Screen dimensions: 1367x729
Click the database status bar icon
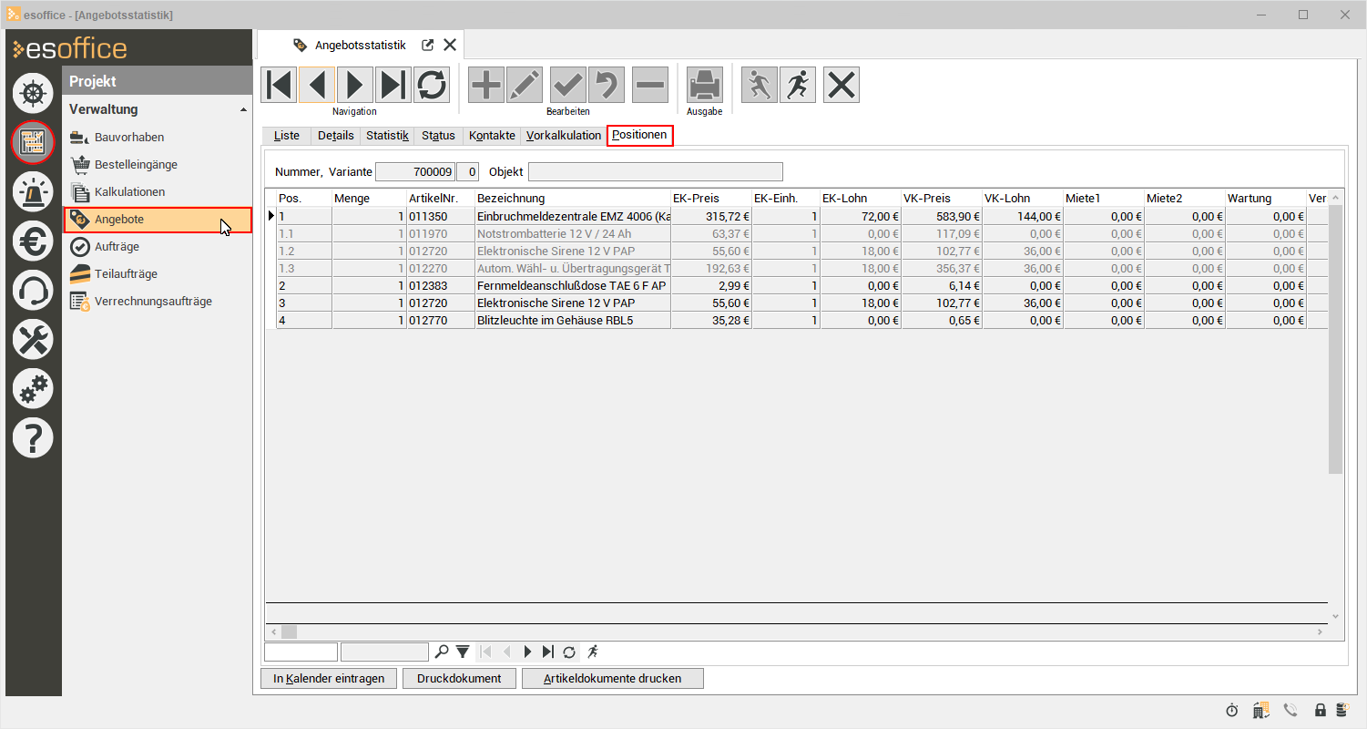click(x=1341, y=710)
